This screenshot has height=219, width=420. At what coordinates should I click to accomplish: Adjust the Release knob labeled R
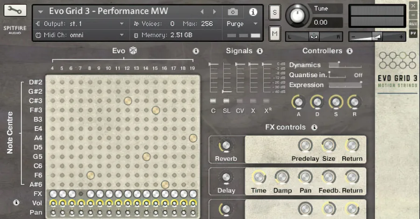pyautogui.click(x=354, y=102)
